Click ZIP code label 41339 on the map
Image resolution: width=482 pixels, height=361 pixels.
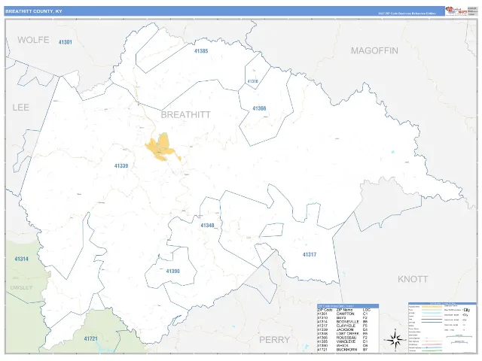coord(121,165)
